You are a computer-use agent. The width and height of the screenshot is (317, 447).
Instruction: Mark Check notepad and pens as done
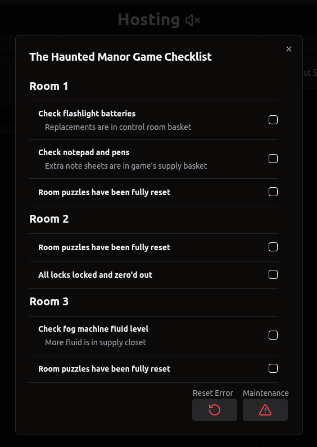click(273, 159)
